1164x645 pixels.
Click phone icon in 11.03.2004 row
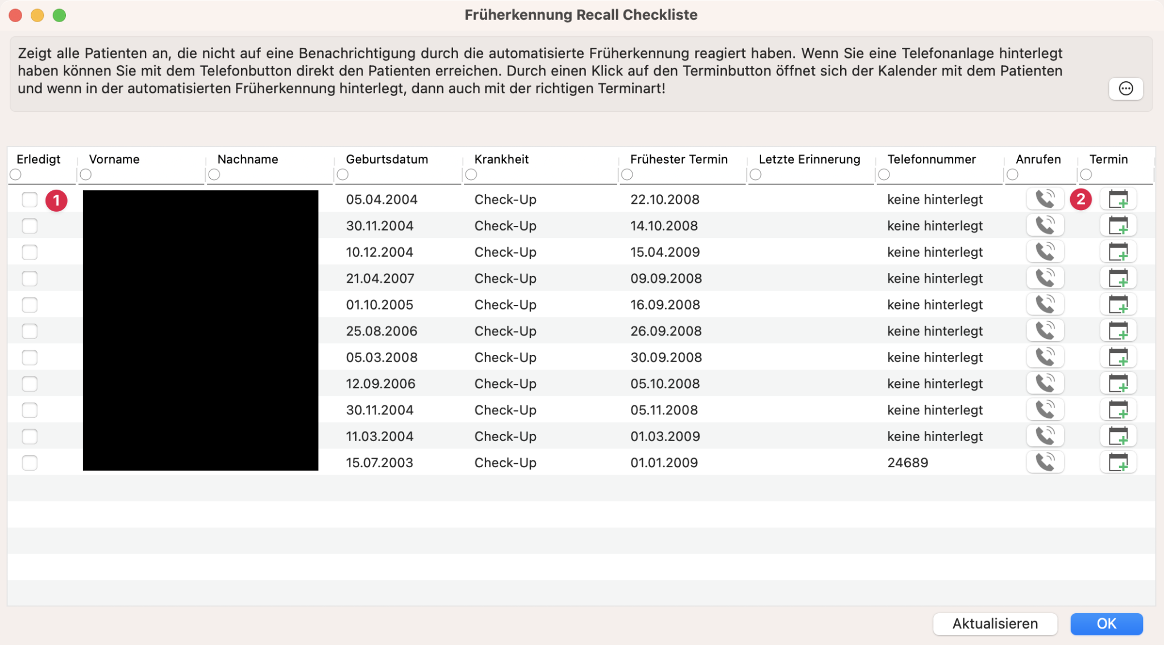1045,436
